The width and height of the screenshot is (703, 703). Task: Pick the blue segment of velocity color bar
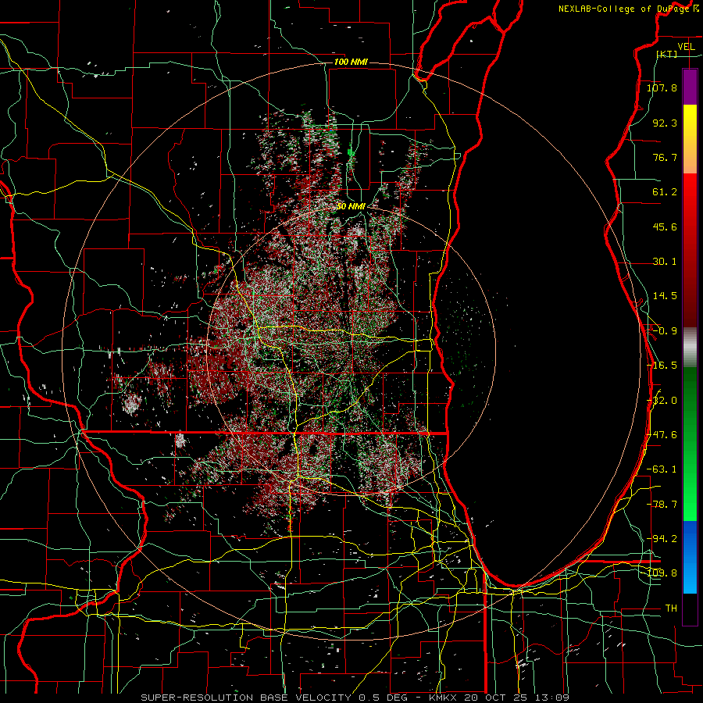pyautogui.click(x=690, y=557)
